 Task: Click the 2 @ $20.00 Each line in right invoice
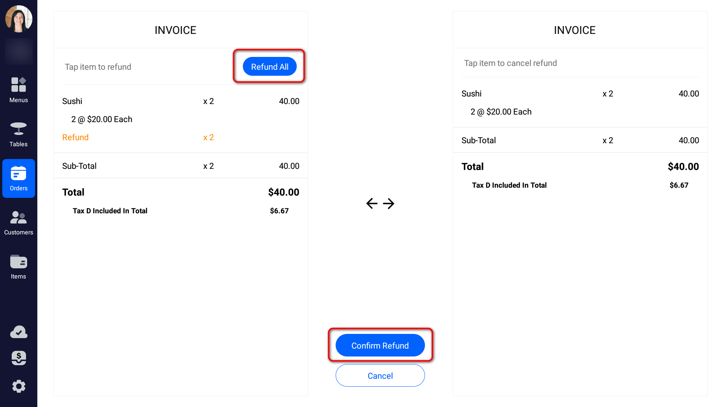point(501,112)
